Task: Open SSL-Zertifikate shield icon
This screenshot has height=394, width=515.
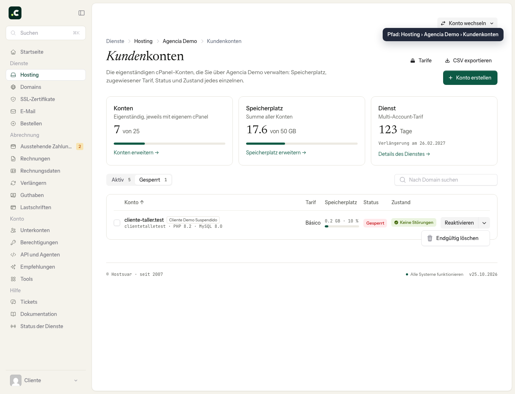Action: pyautogui.click(x=13, y=99)
